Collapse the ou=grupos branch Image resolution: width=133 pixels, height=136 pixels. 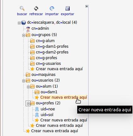pyautogui.click(x=24, y=35)
